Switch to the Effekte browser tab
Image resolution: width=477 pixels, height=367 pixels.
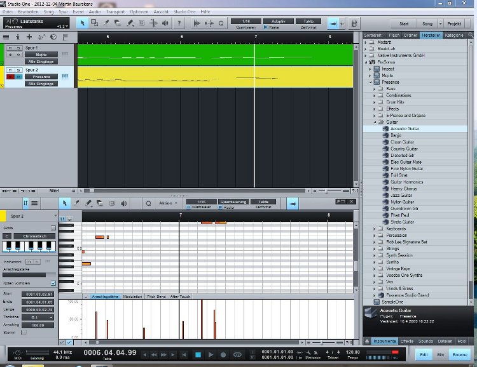(407, 341)
